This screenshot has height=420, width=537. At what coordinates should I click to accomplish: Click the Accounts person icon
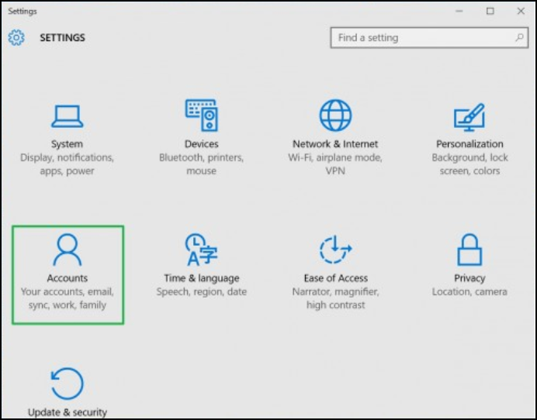click(67, 250)
